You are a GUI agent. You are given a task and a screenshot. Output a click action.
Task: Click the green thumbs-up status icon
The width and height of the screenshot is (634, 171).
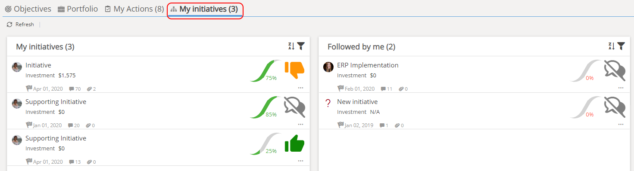tap(294, 144)
